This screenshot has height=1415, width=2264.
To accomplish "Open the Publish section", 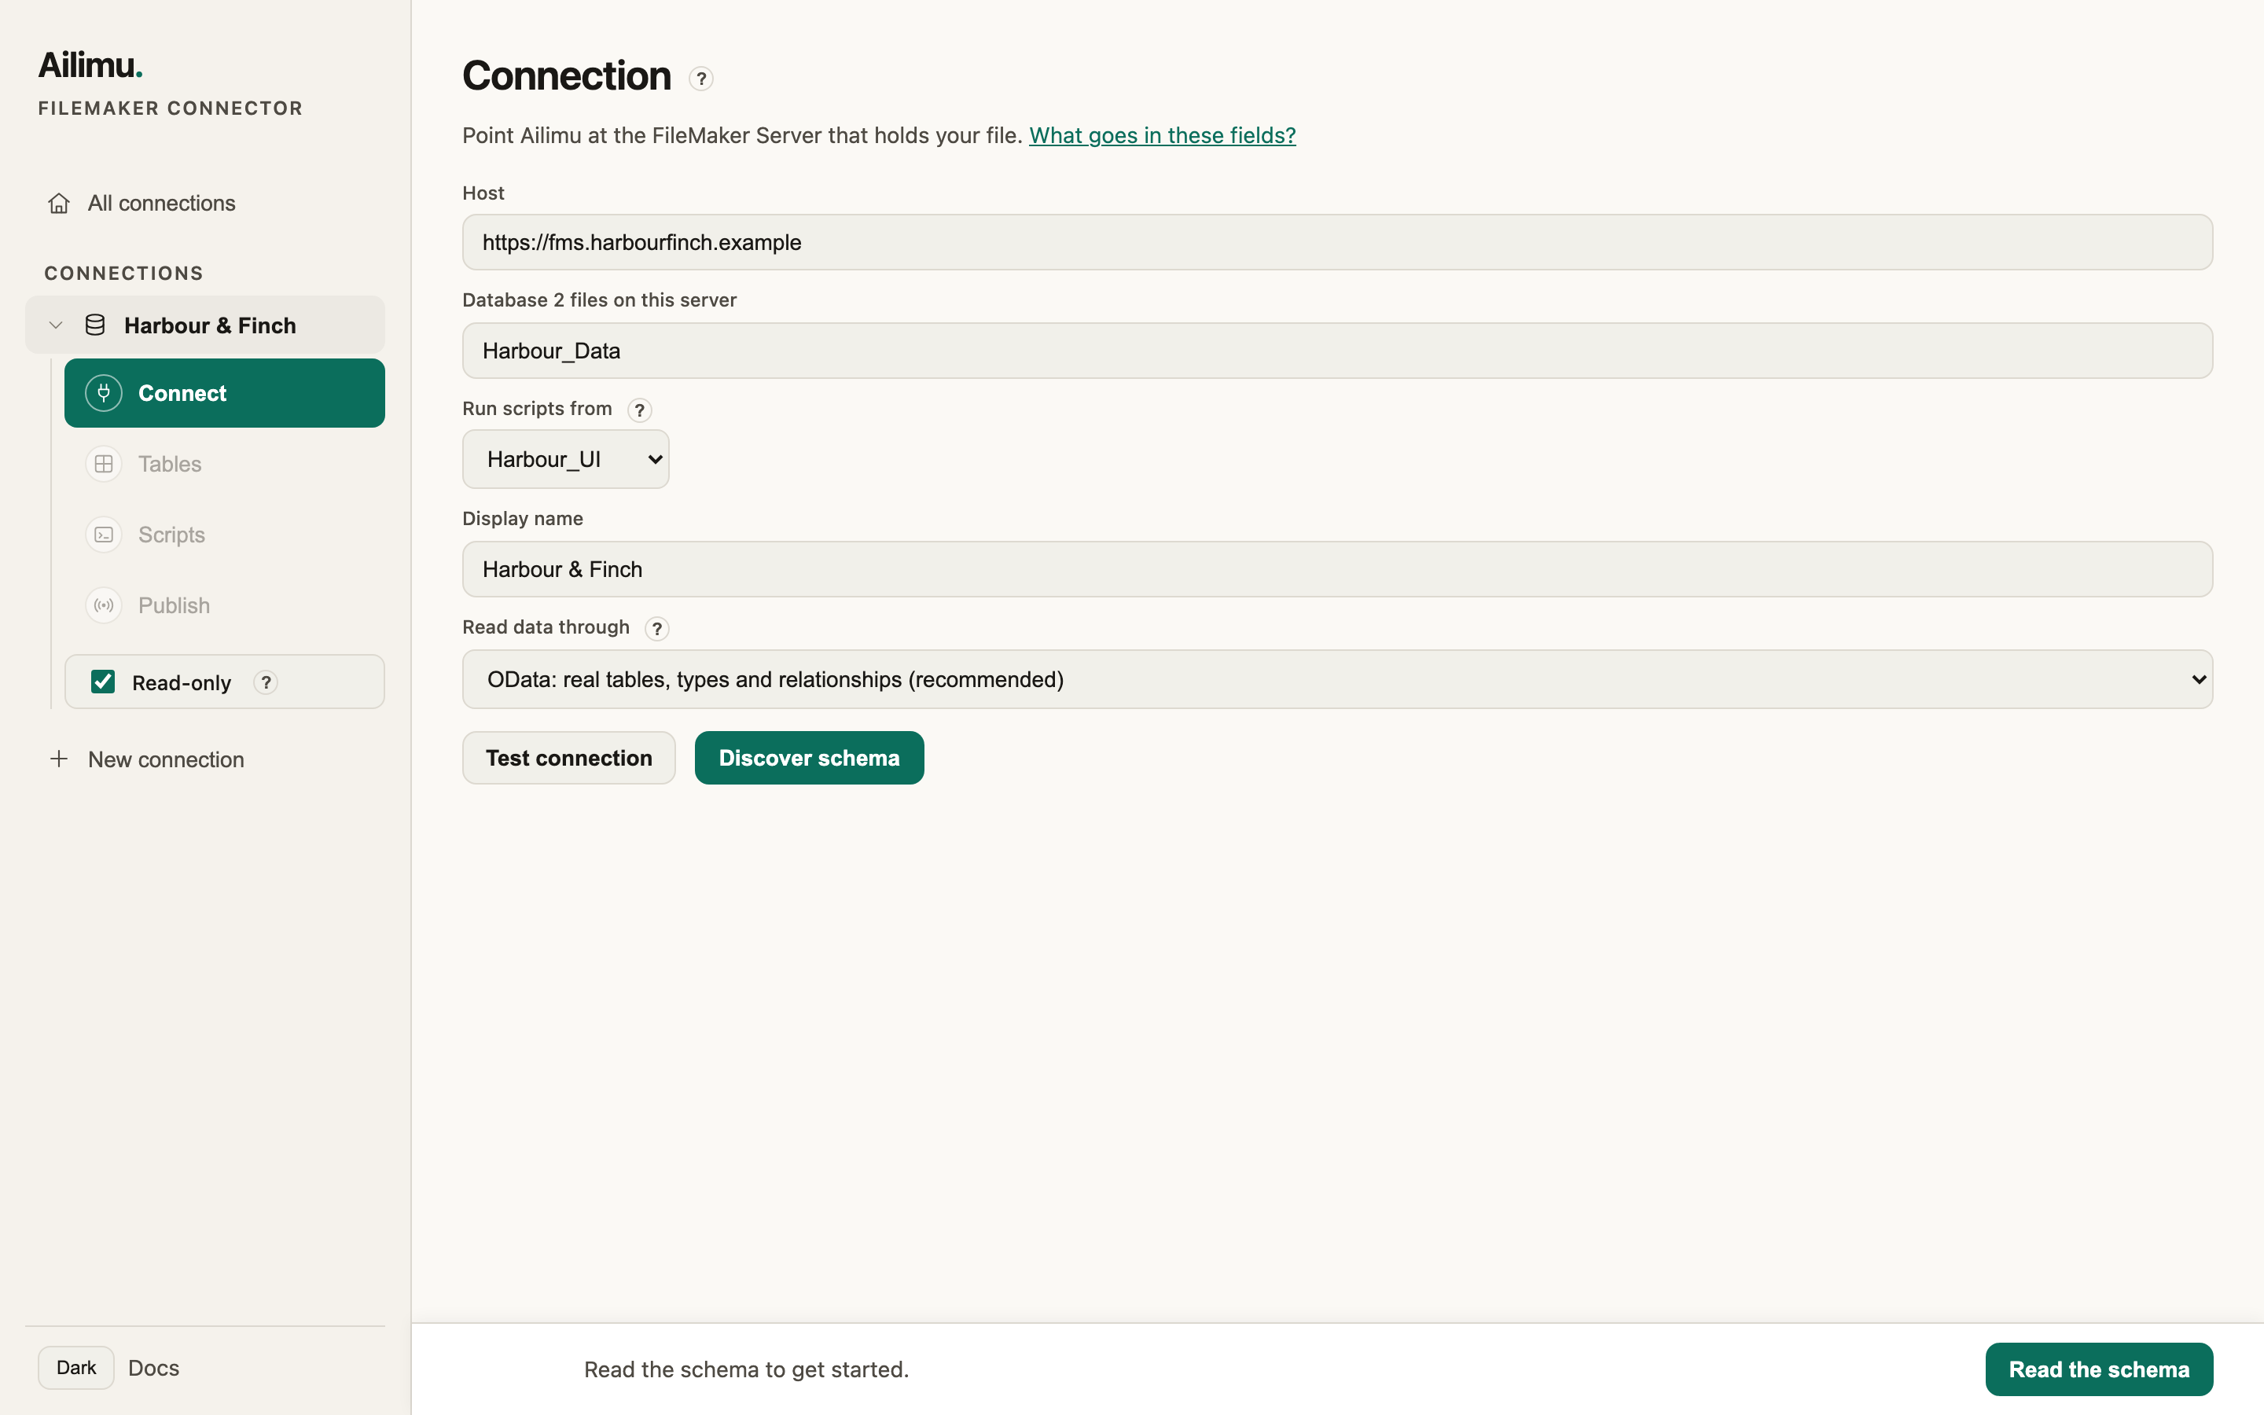I will pyautogui.click(x=225, y=605).
